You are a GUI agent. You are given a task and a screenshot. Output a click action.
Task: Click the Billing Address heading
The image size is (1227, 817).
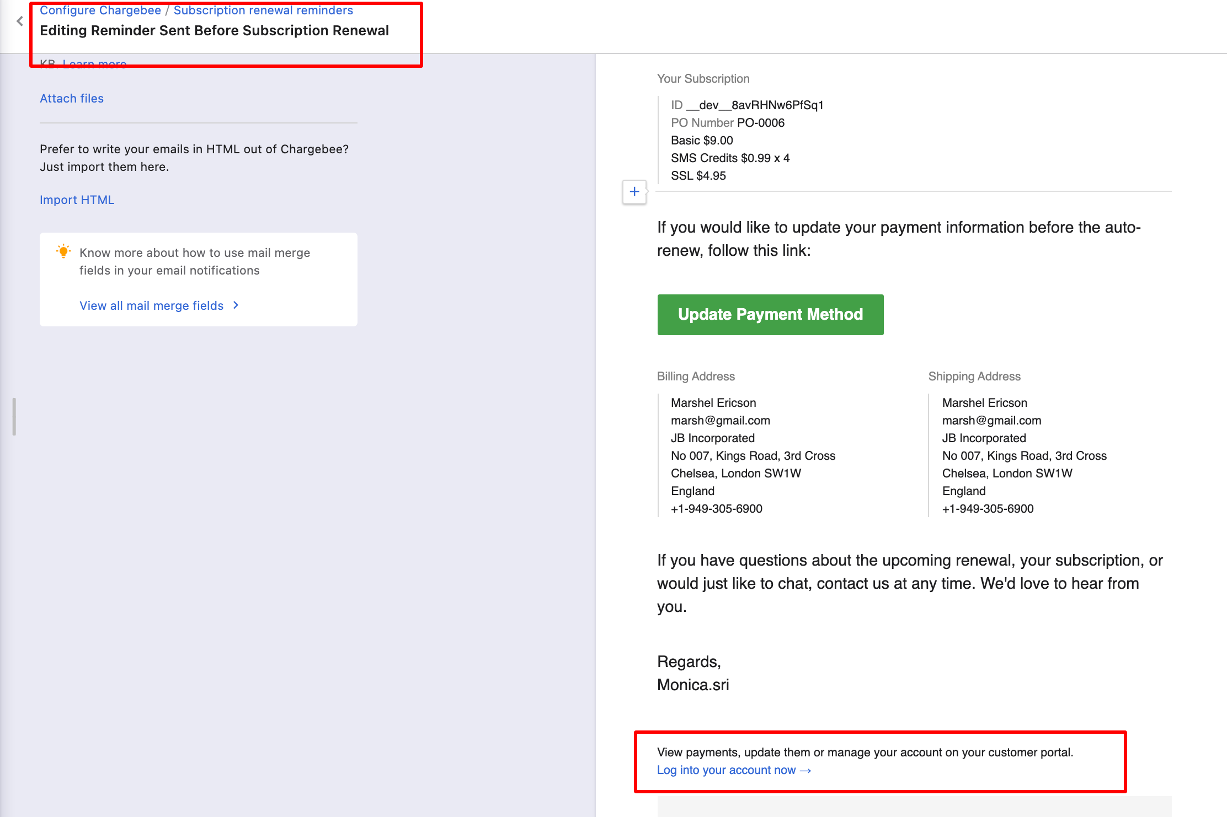[696, 377]
